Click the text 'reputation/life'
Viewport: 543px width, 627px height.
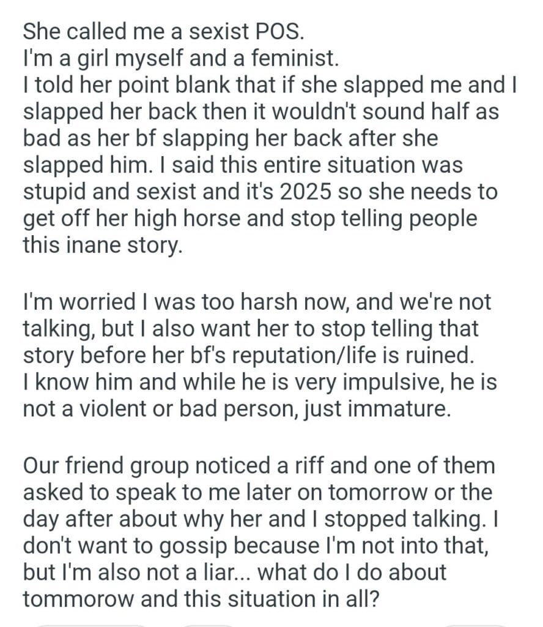tap(320, 356)
